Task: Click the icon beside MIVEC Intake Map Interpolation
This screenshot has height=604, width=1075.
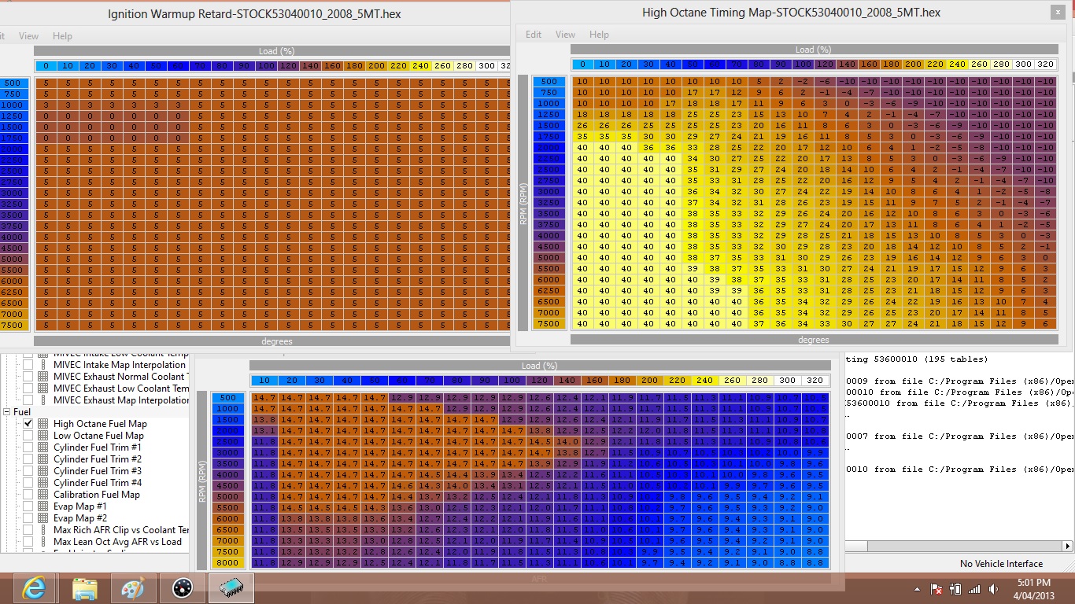Action: click(x=42, y=365)
